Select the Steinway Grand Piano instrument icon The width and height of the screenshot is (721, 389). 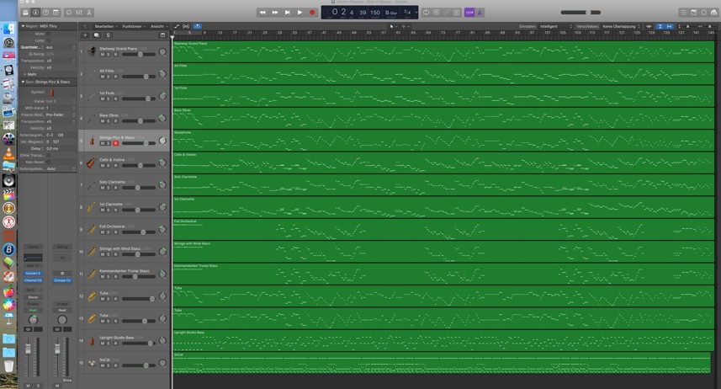click(92, 51)
